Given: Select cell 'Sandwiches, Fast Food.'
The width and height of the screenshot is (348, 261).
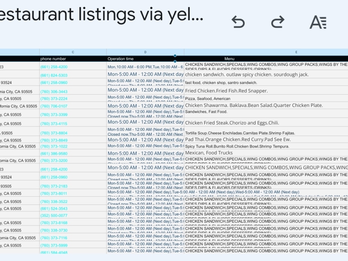Looking at the screenshot, I should [266, 113].
